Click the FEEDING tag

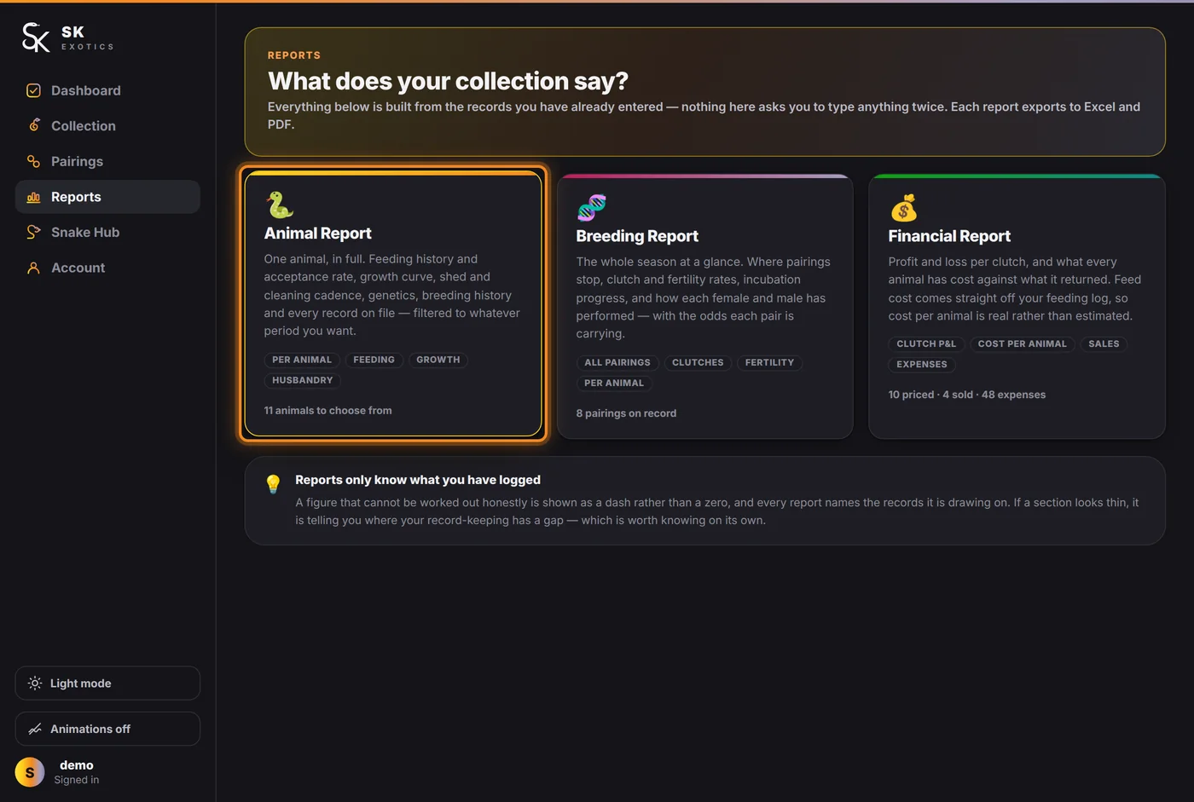[x=374, y=360]
